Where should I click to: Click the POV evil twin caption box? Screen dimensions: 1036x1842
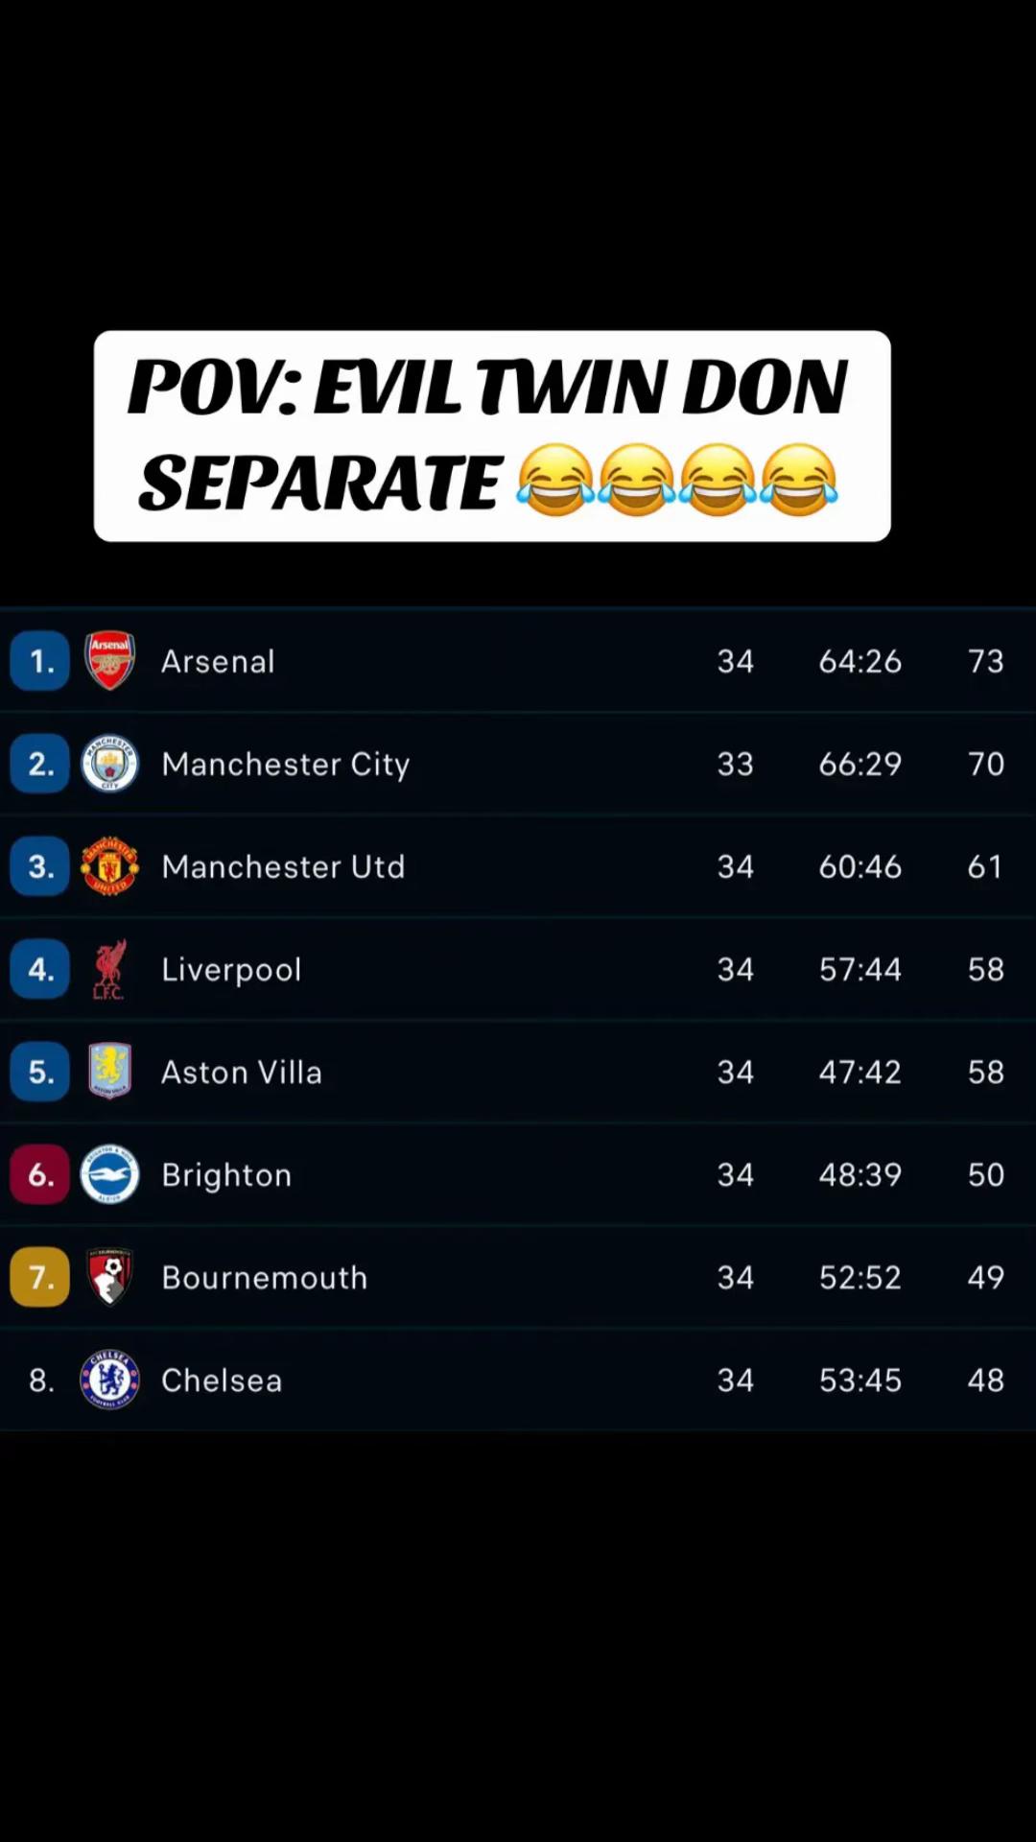[x=492, y=437]
